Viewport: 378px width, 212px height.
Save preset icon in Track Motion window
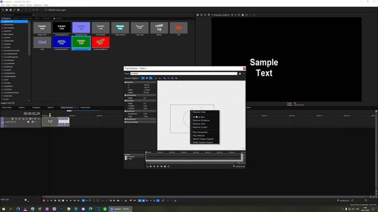[240, 74]
